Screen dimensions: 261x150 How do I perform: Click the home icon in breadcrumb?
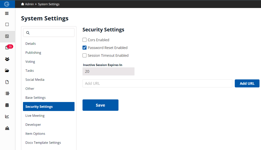[x=22, y=4]
